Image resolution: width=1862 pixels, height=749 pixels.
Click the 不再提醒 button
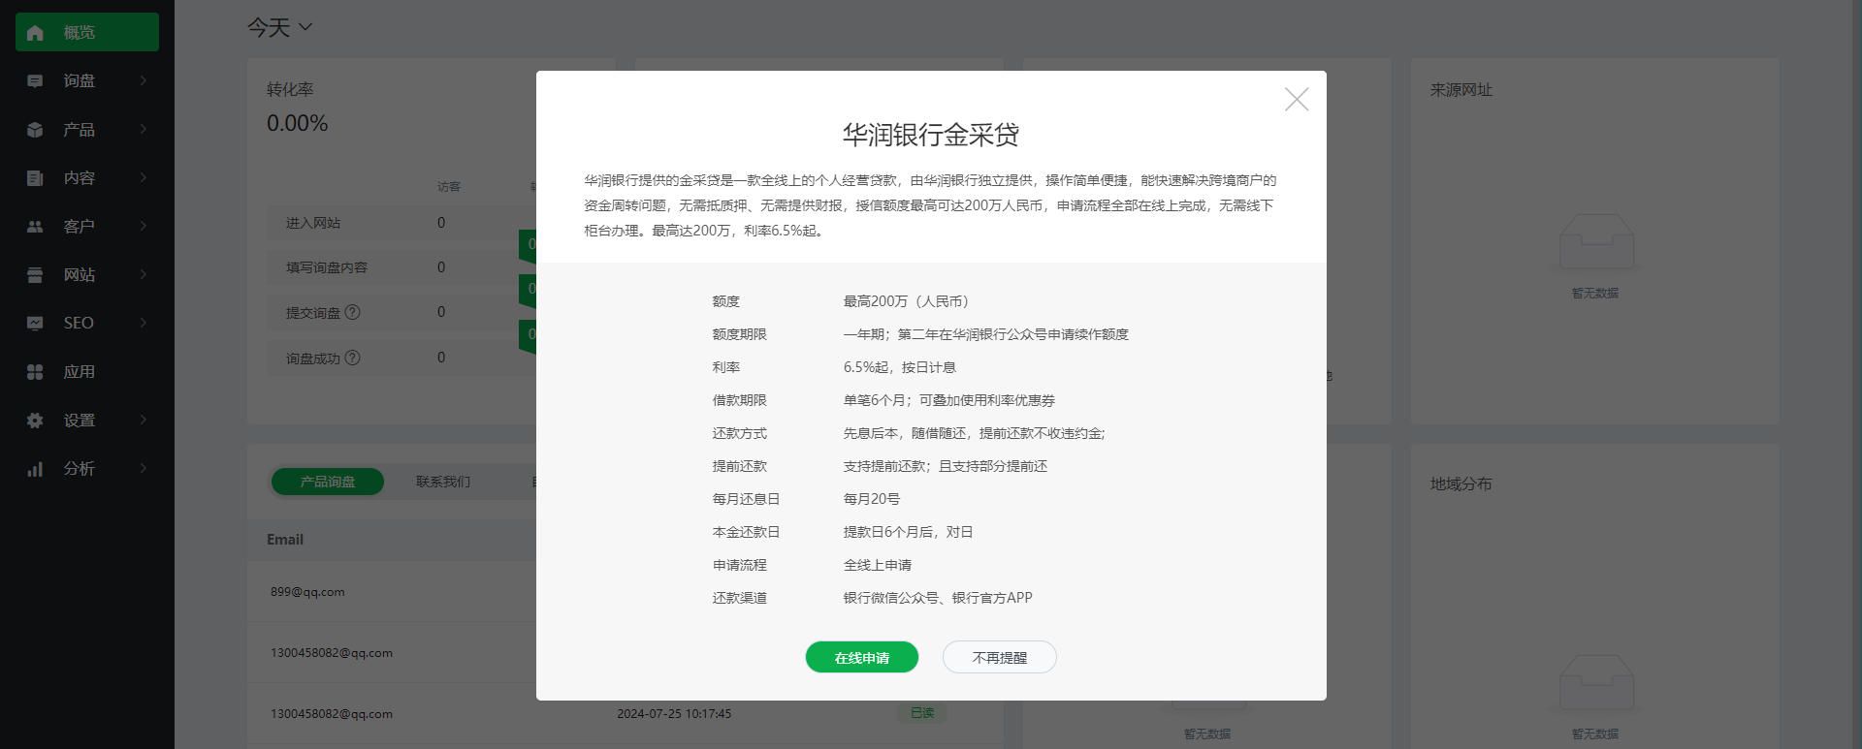(x=1000, y=657)
